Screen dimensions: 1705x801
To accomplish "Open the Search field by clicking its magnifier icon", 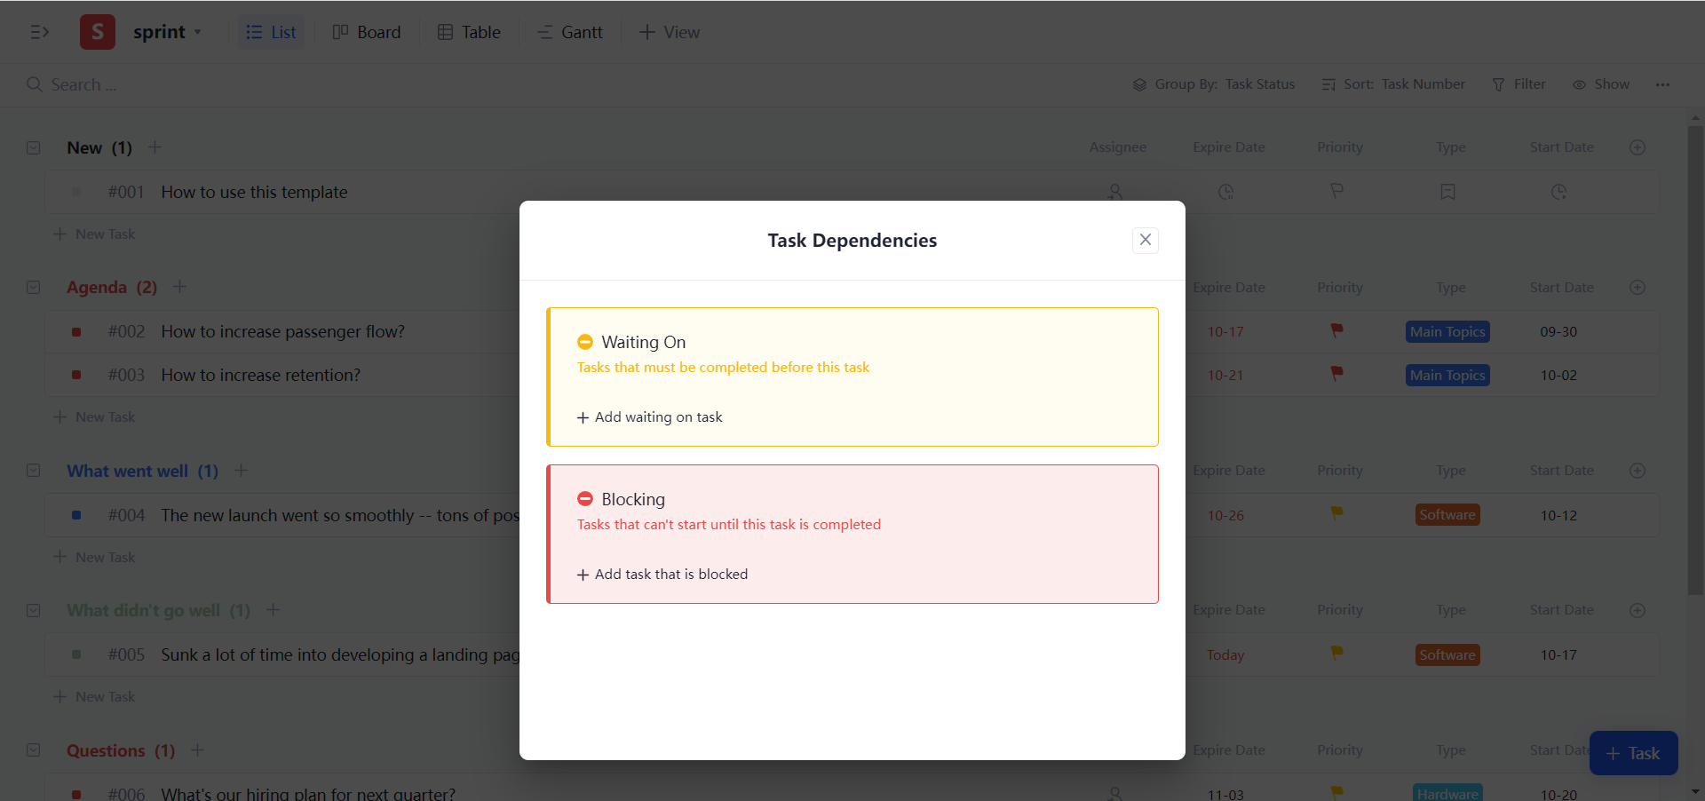I will pos(35,84).
